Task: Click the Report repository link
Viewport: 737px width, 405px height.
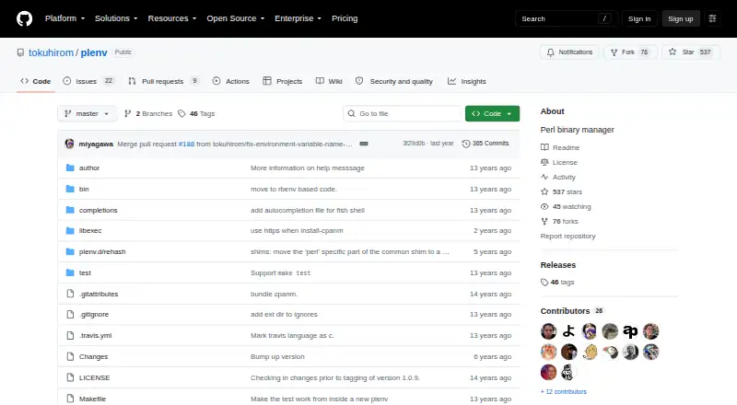Action: pyautogui.click(x=567, y=237)
